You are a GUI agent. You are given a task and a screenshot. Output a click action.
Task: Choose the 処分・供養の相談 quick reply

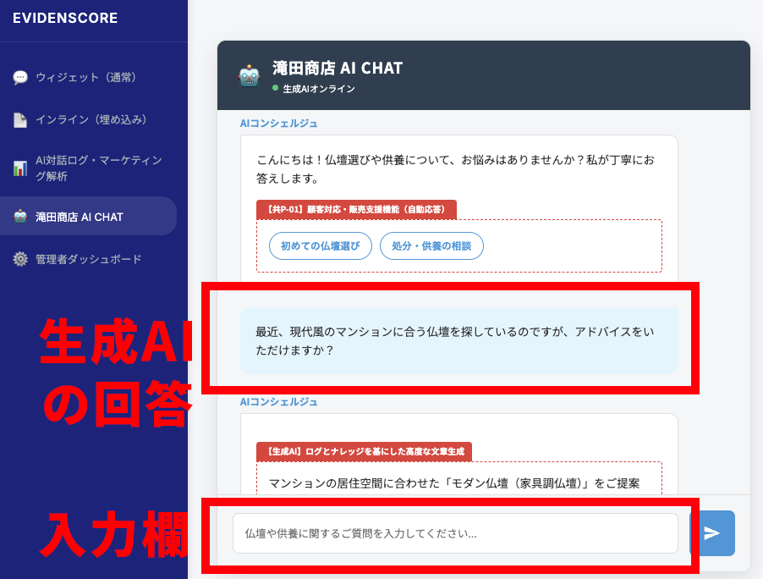[x=431, y=246]
